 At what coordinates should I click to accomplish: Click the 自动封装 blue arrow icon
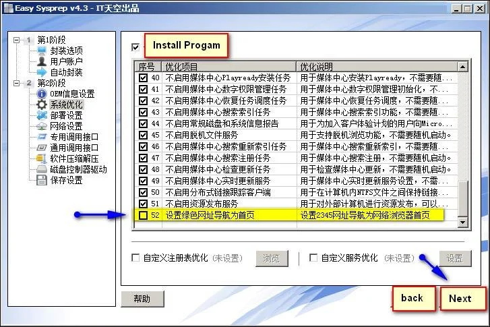pyautogui.click(x=42, y=72)
